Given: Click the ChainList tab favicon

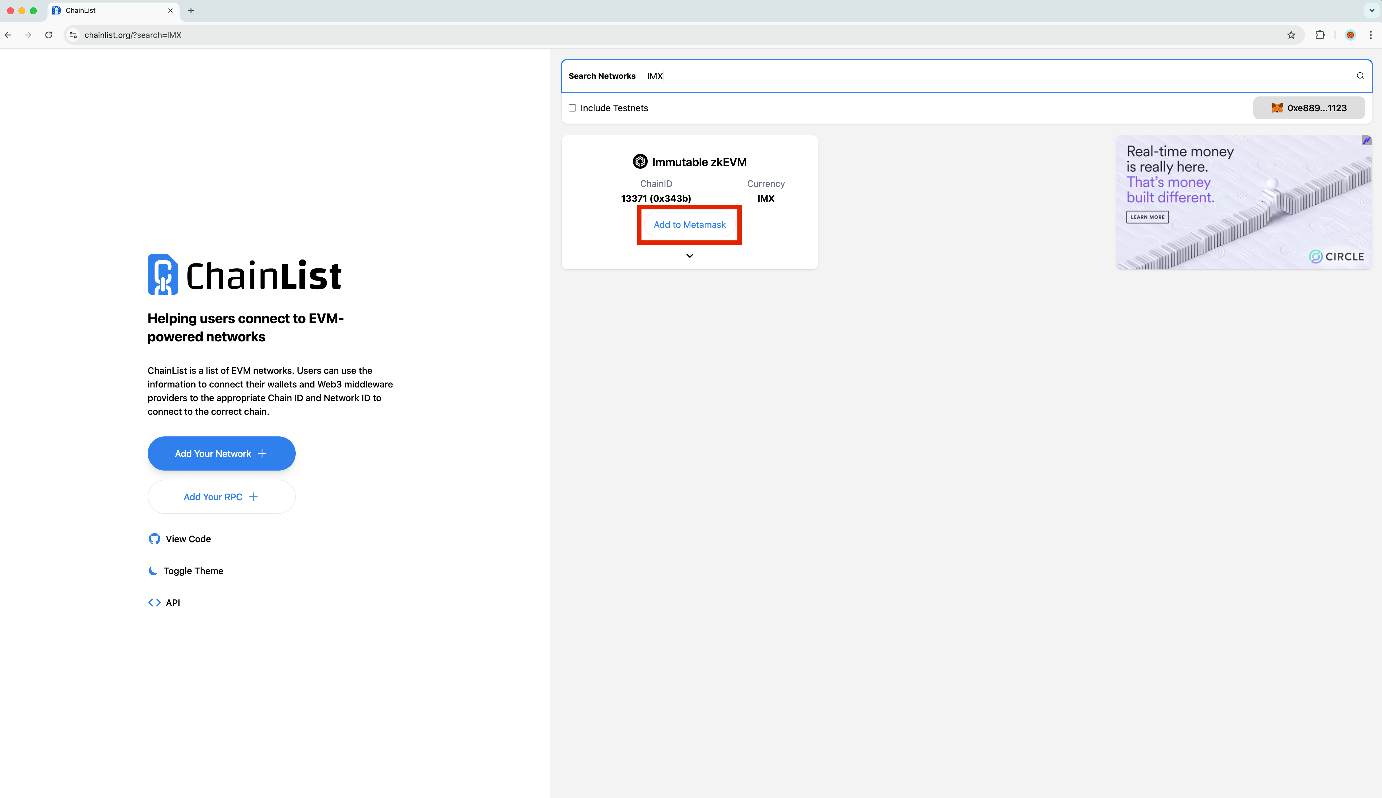Looking at the screenshot, I should point(56,11).
